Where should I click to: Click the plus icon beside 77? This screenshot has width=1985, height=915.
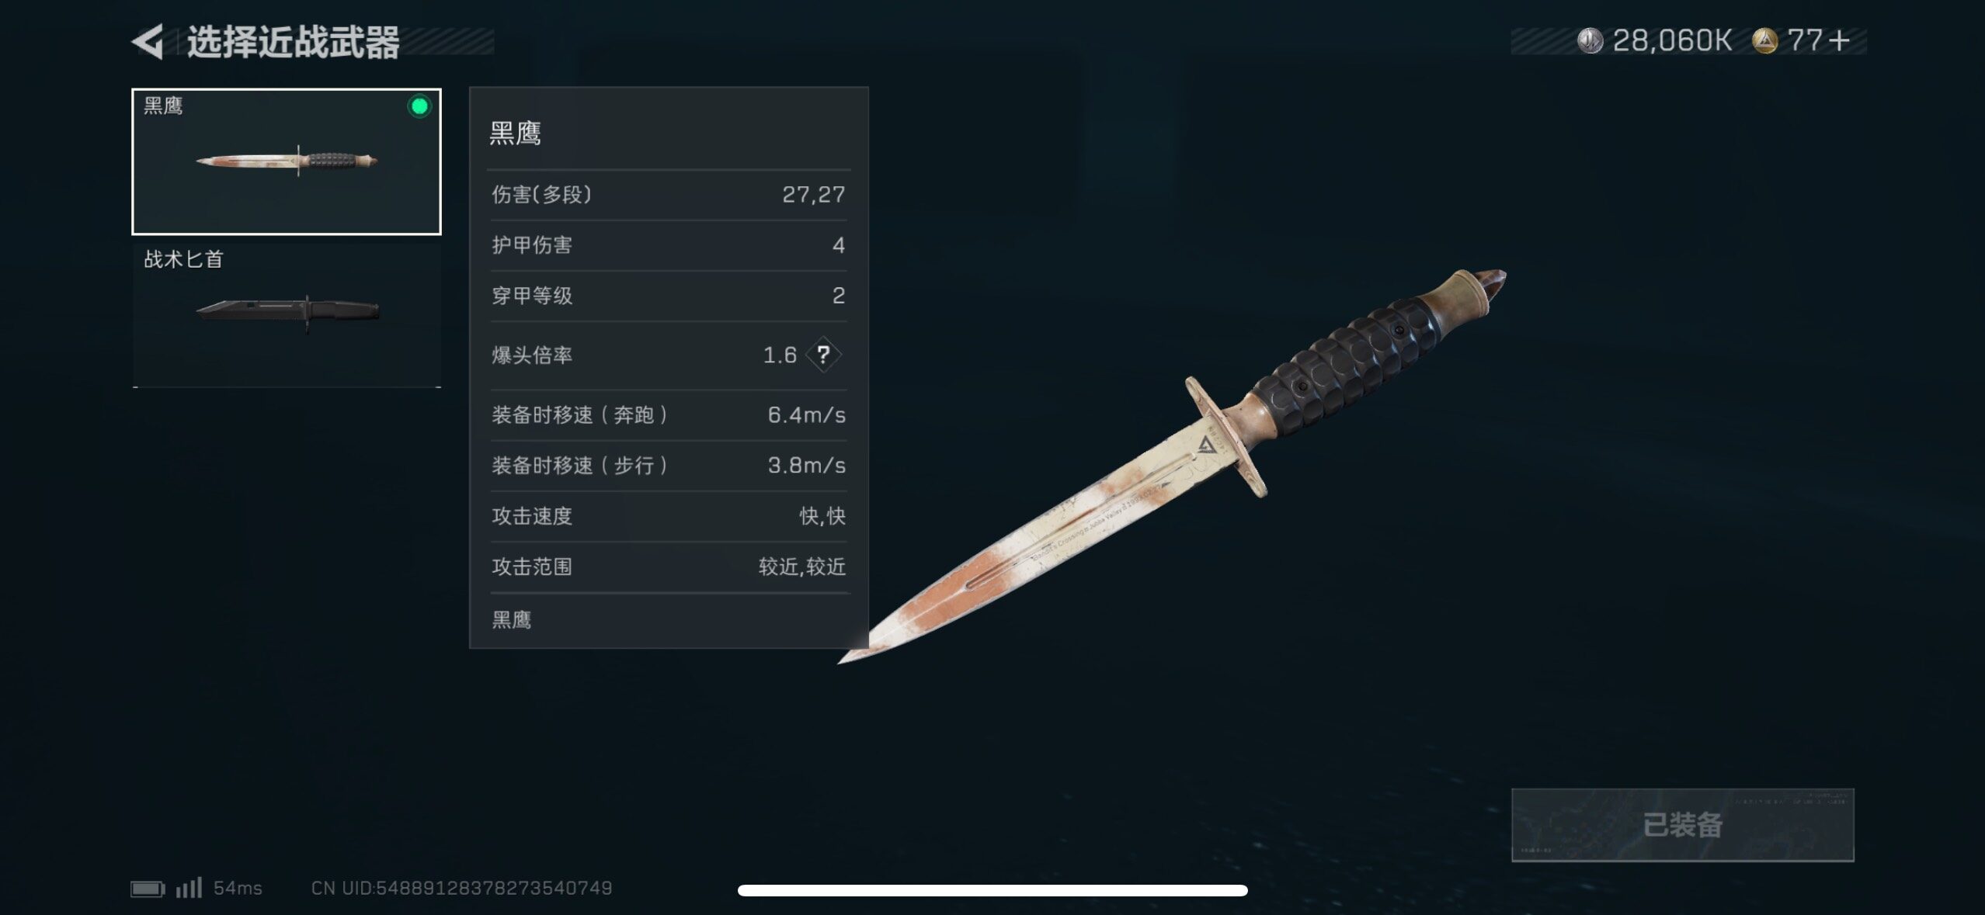click(1838, 41)
